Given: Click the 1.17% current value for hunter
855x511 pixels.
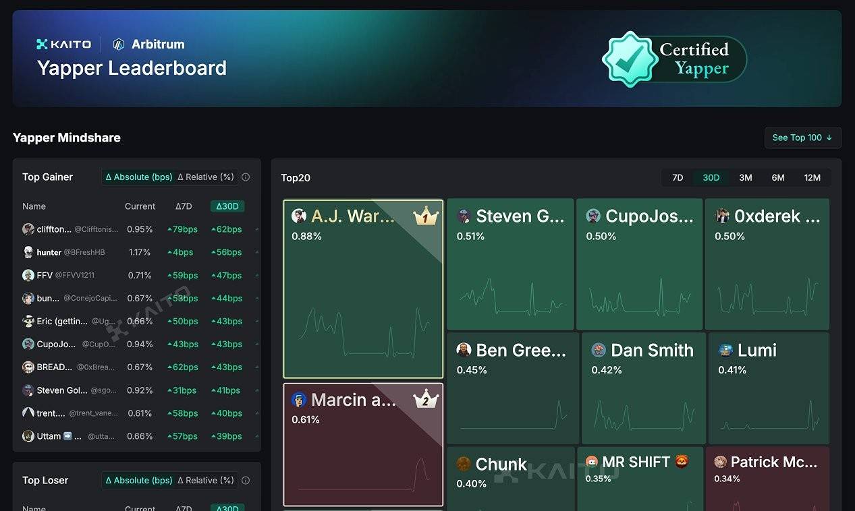Looking at the screenshot, I should (140, 252).
